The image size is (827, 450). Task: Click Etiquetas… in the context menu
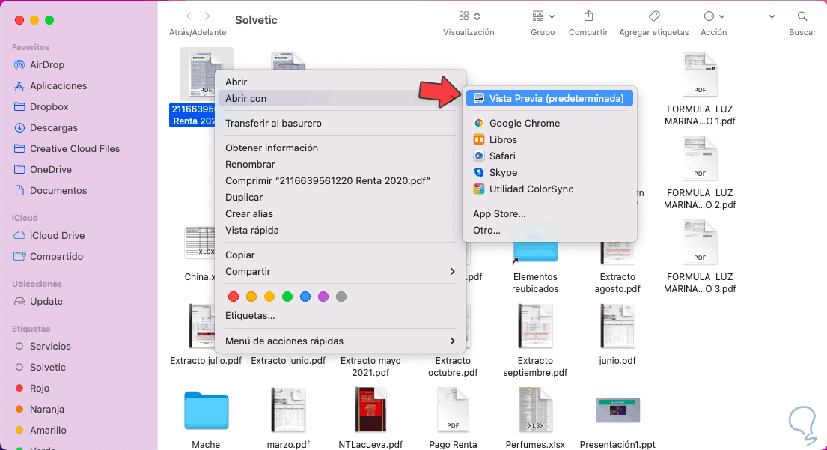pyautogui.click(x=341, y=315)
